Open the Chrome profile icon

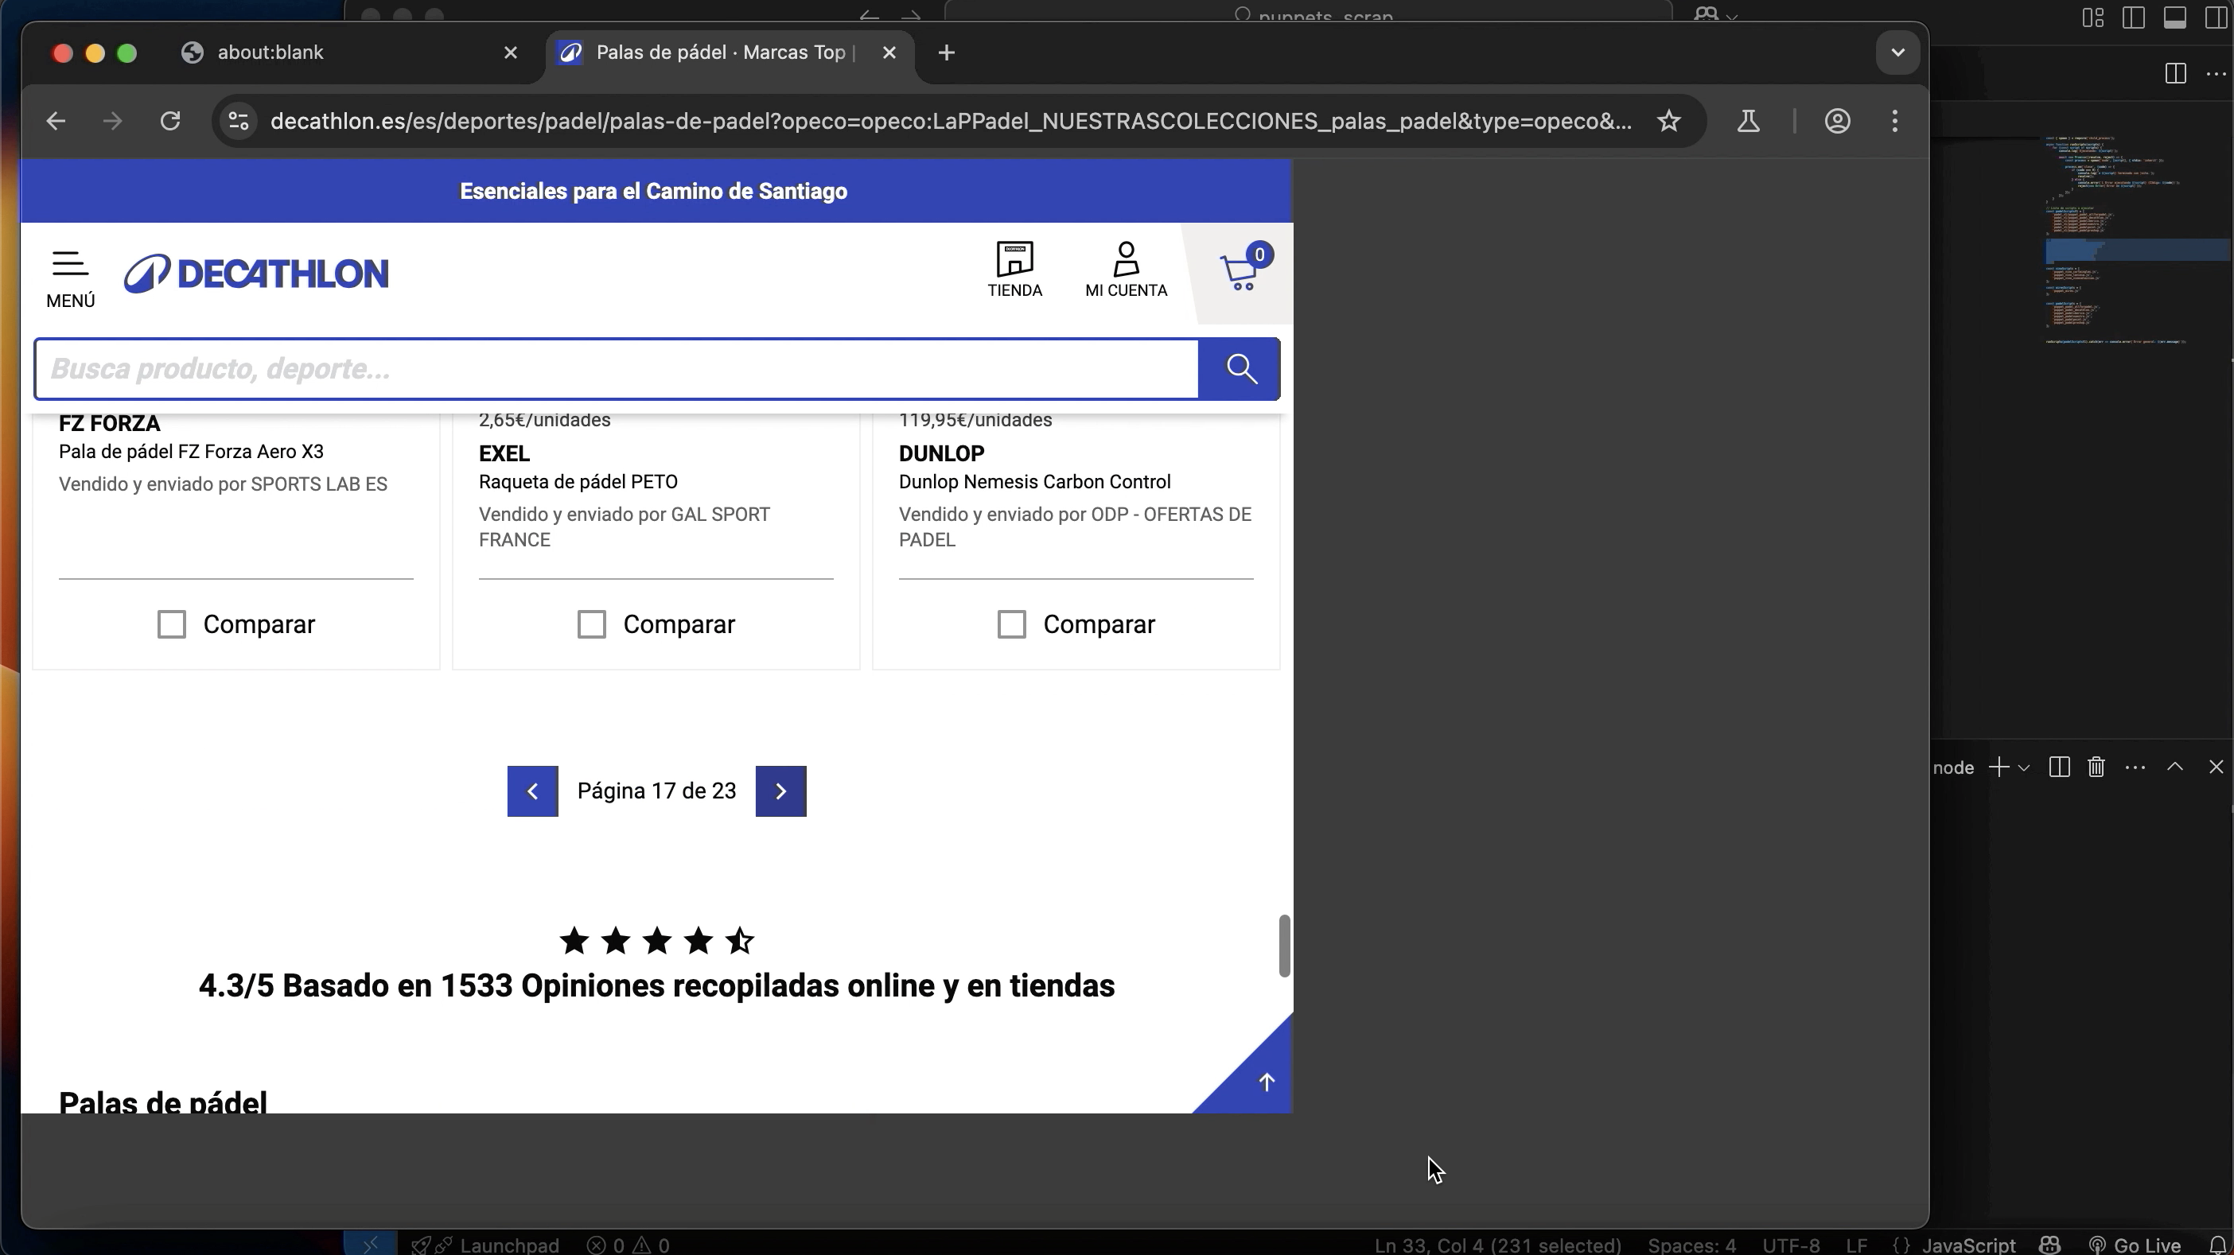point(1837,122)
